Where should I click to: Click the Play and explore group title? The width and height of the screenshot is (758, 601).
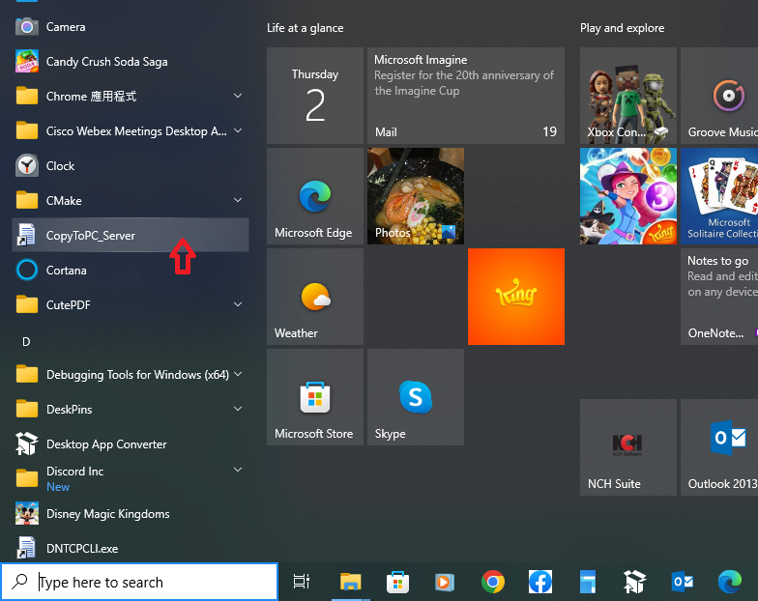point(623,28)
